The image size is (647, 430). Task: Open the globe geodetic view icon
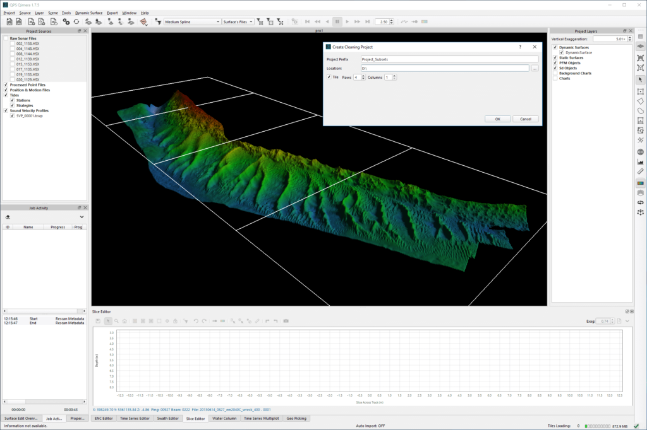click(x=640, y=152)
